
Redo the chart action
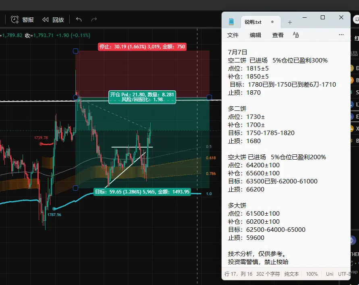point(94,19)
